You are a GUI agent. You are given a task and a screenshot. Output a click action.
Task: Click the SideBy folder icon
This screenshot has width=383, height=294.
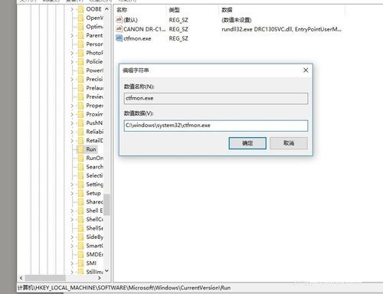80,237
